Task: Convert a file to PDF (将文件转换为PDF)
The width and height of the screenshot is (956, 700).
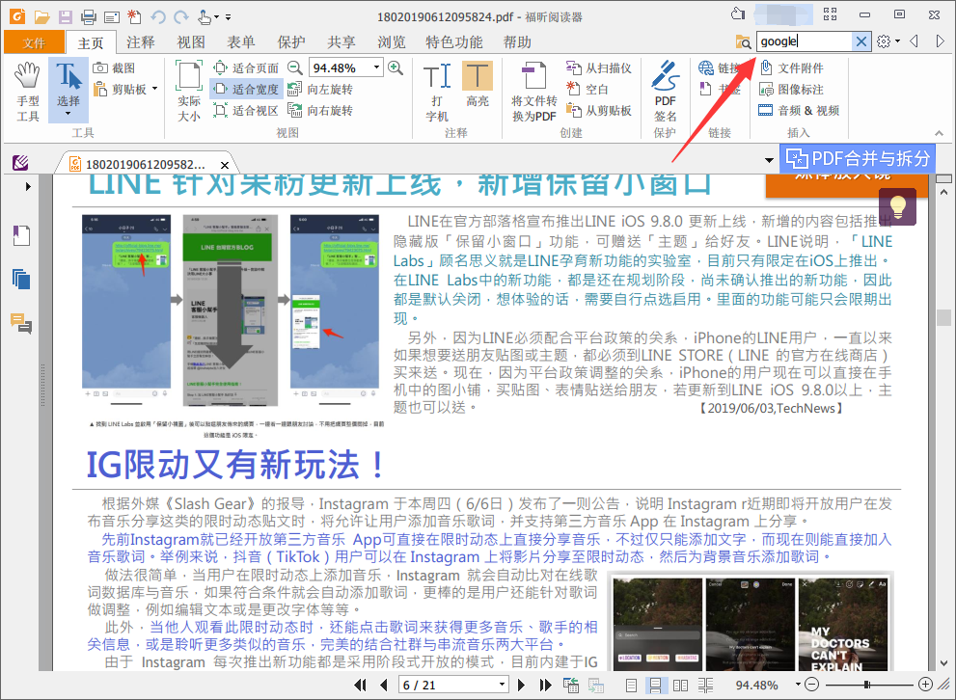Action: point(534,92)
